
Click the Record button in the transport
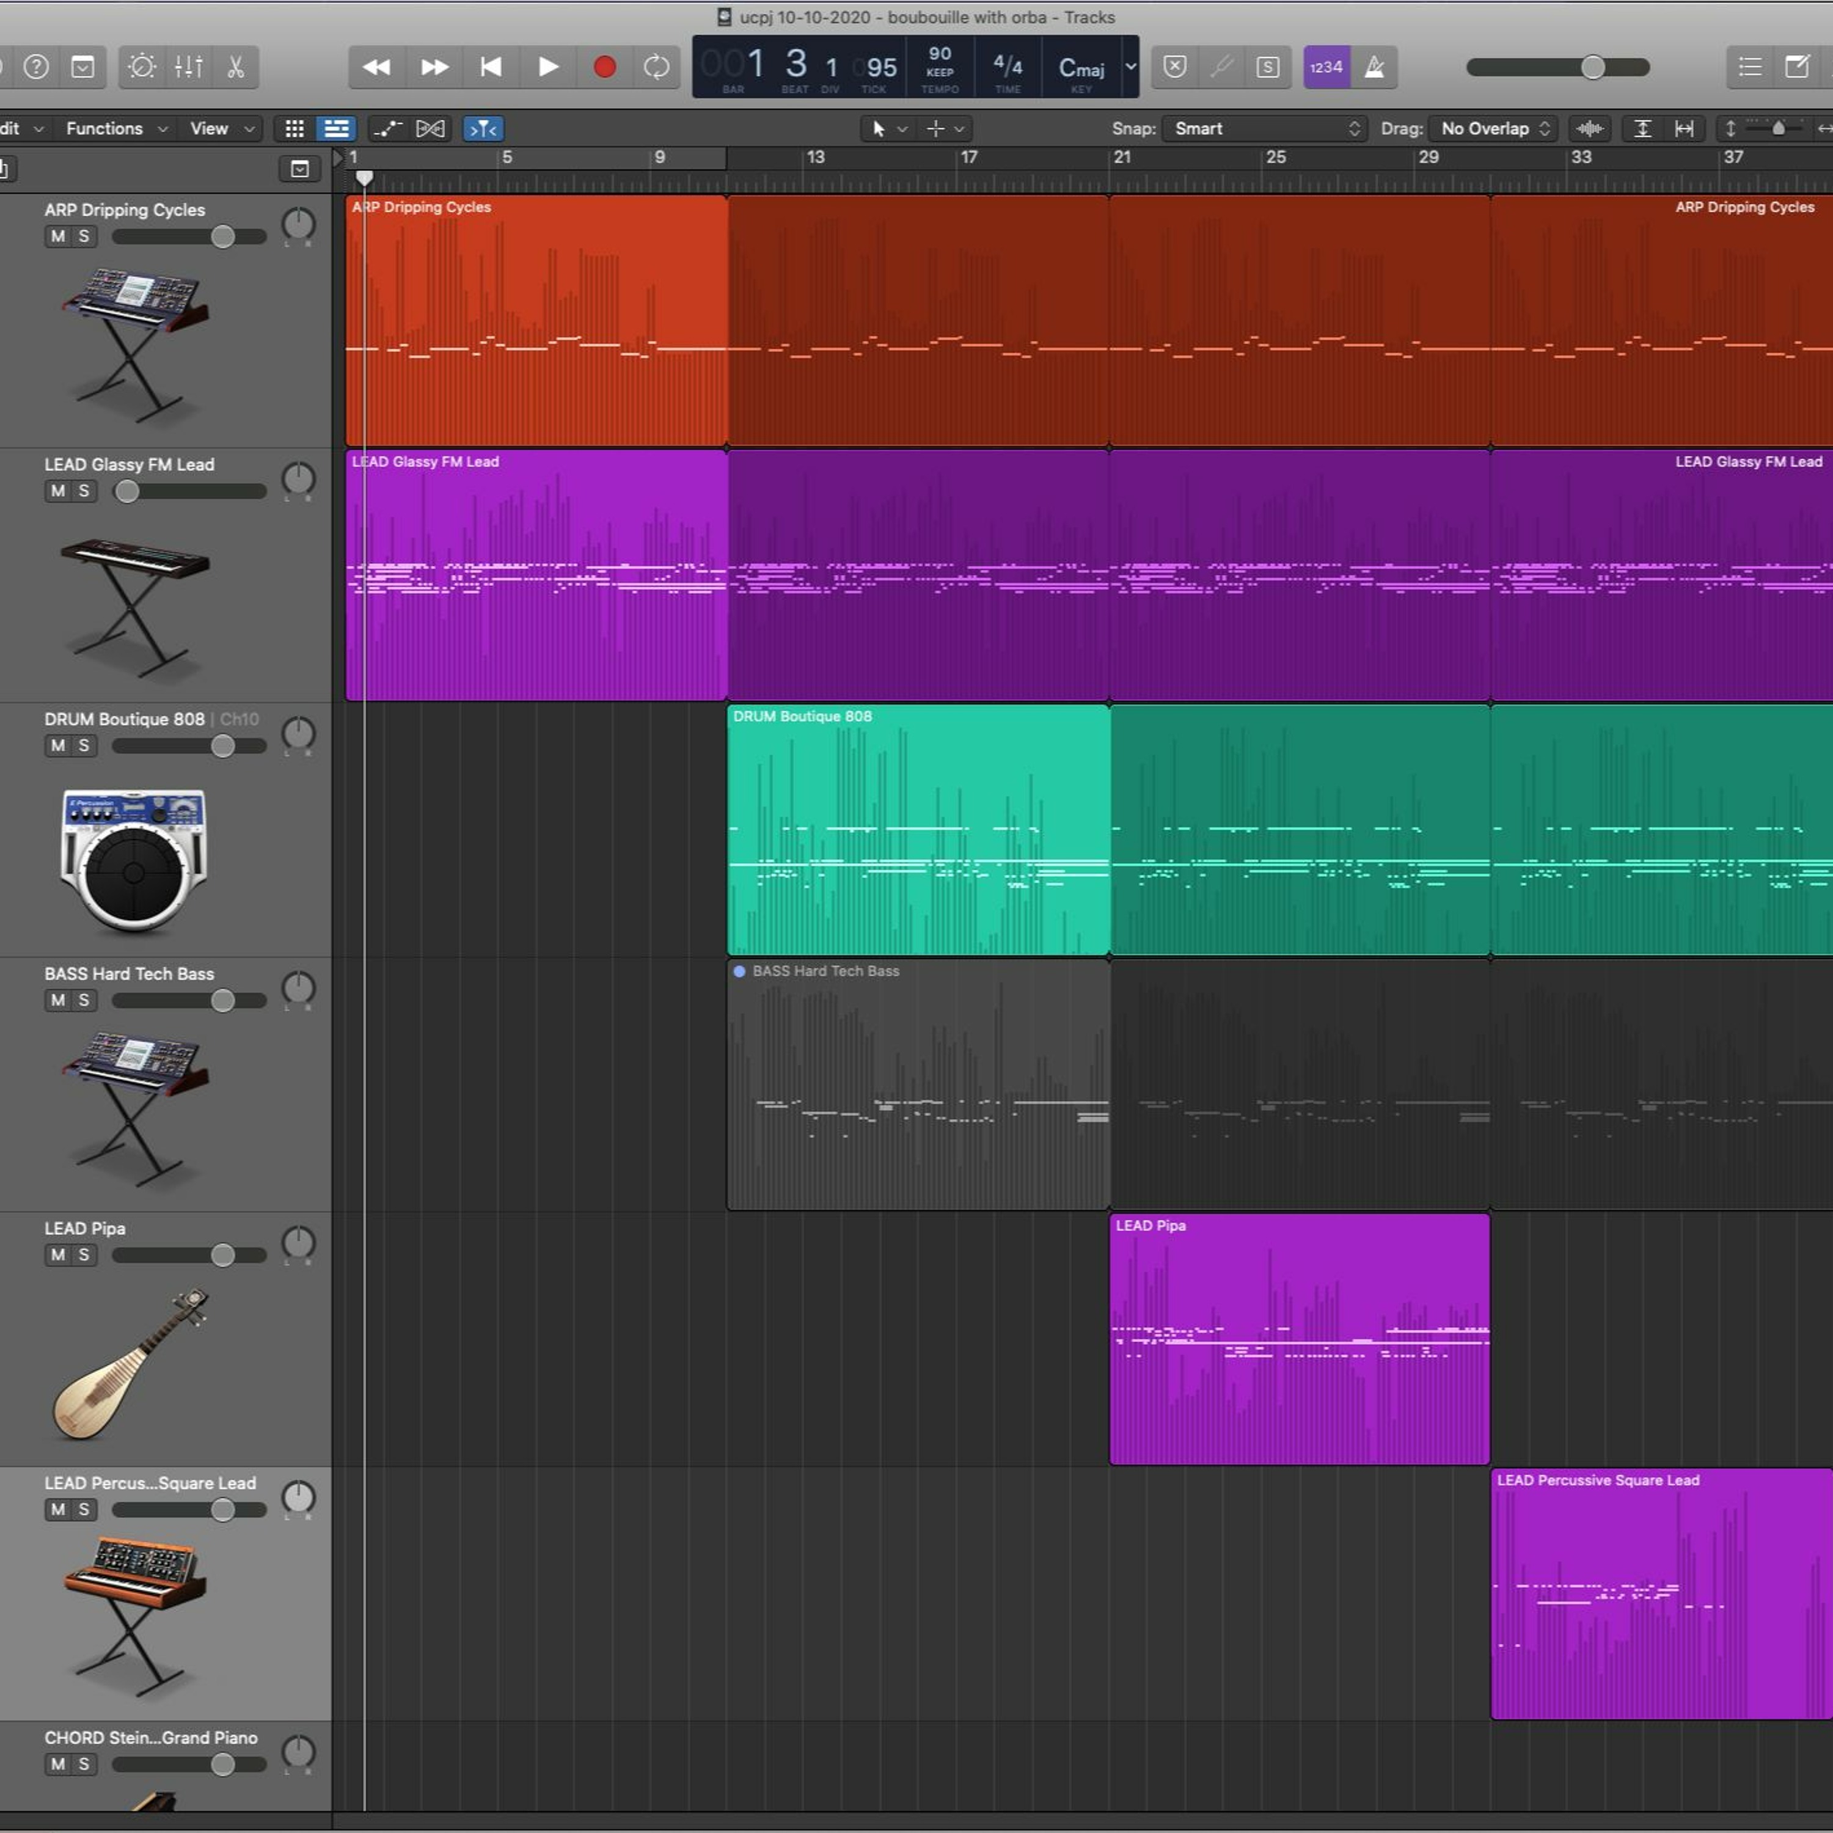point(604,67)
